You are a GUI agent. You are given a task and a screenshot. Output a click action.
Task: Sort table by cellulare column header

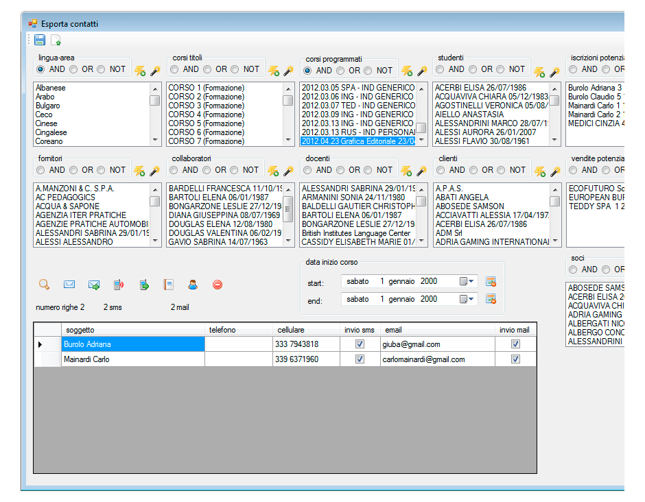point(307,330)
